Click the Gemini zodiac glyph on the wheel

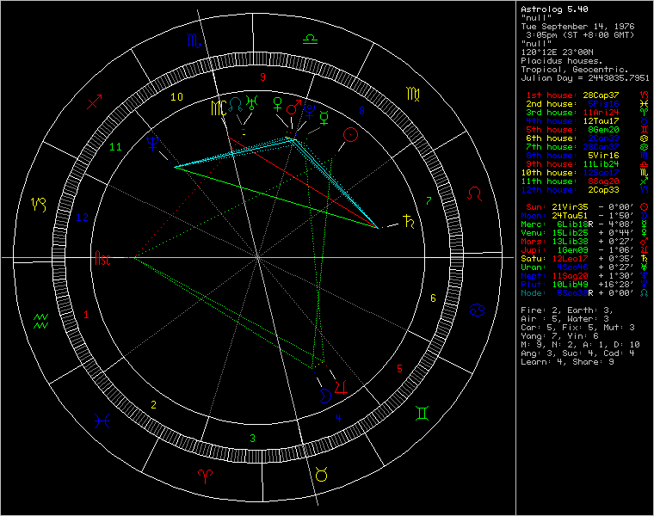pyautogui.click(x=422, y=414)
